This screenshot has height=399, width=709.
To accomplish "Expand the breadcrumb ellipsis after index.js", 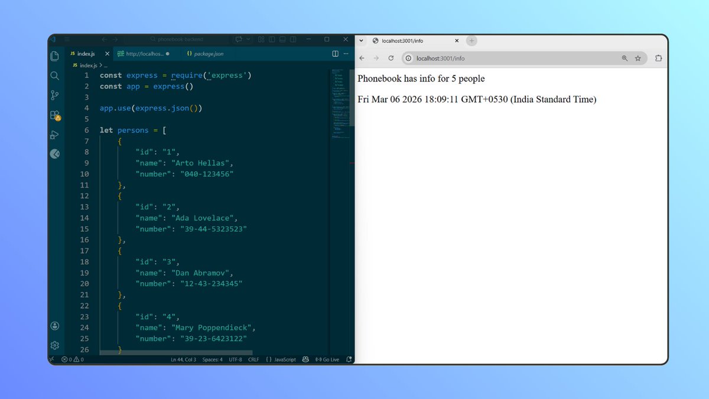I will (x=106, y=66).
